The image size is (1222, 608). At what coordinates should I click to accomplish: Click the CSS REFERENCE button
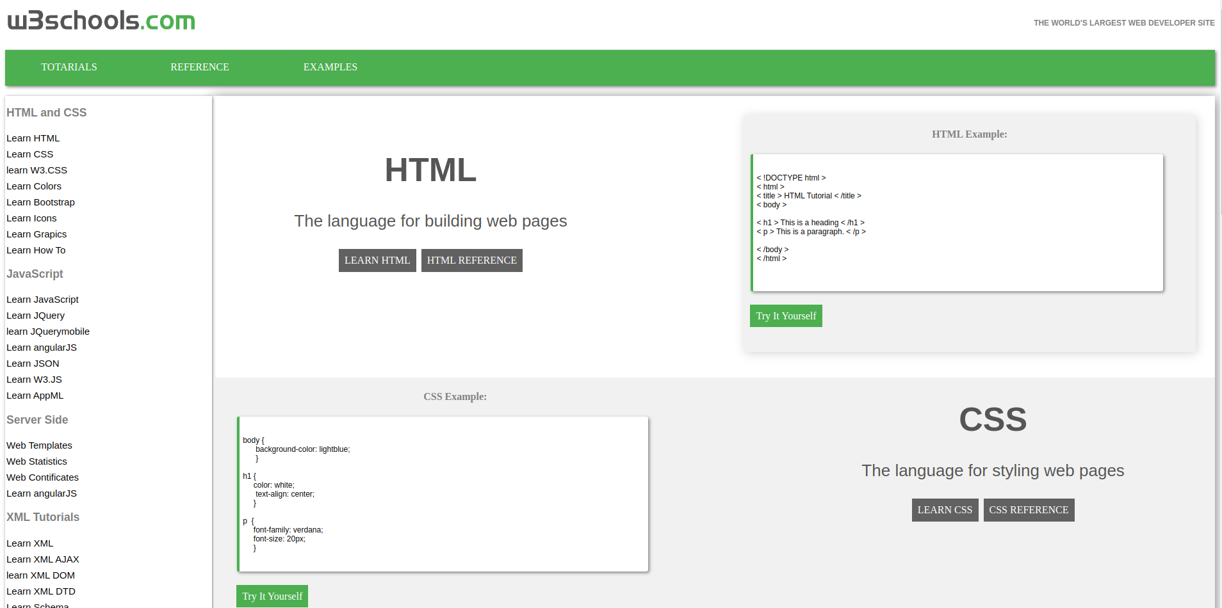[1029, 509]
